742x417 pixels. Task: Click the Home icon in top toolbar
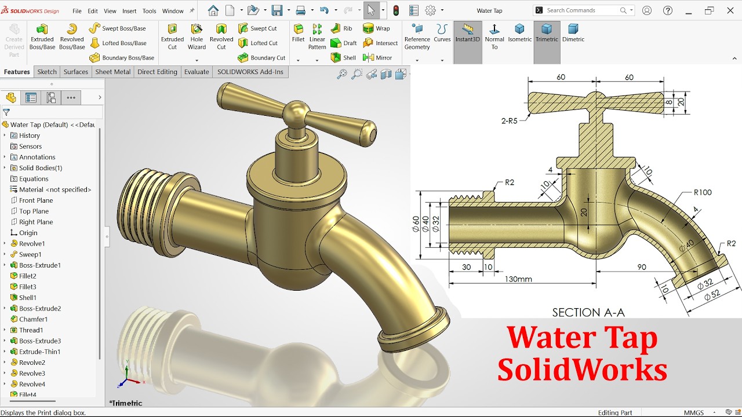(213, 10)
